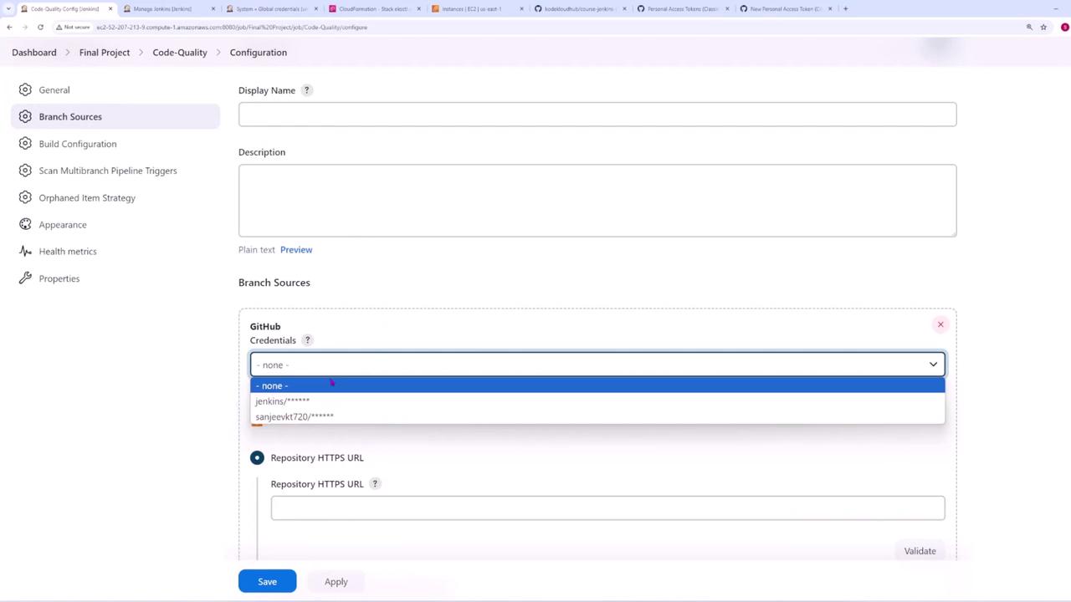Show help for Credentials
Image resolution: width=1071 pixels, height=602 pixels.
307,340
